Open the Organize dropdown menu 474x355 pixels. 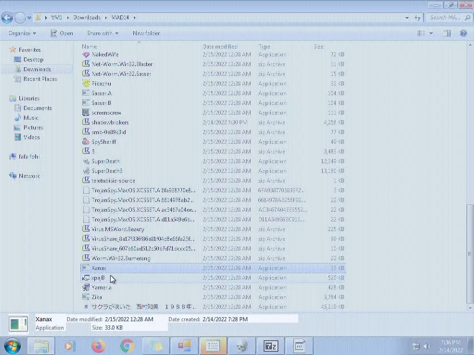tap(22, 33)
